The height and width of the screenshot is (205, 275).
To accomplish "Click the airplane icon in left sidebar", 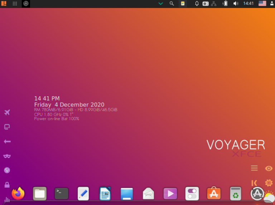I will click(x=7, y=112).
